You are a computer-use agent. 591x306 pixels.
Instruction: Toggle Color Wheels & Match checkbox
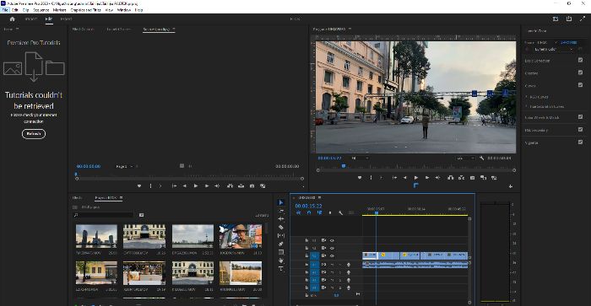(x=581, y=117)
